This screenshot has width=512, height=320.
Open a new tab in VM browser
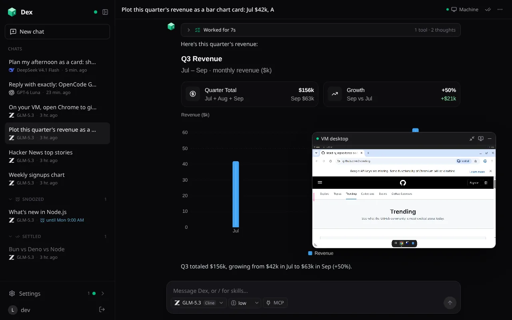click(x=368, y=153)
